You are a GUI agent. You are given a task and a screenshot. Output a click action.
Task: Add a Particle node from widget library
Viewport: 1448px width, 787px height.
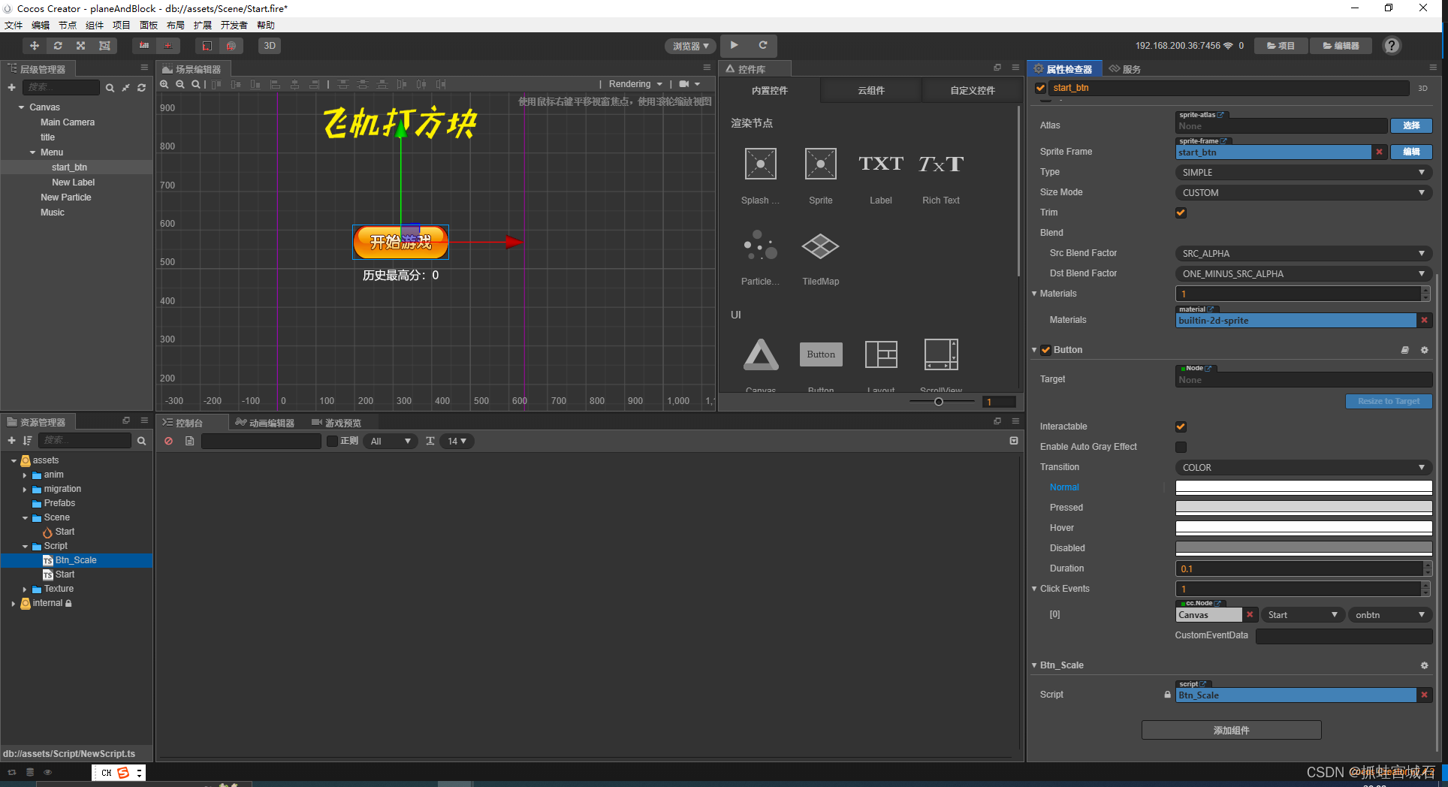click(760, 258)
